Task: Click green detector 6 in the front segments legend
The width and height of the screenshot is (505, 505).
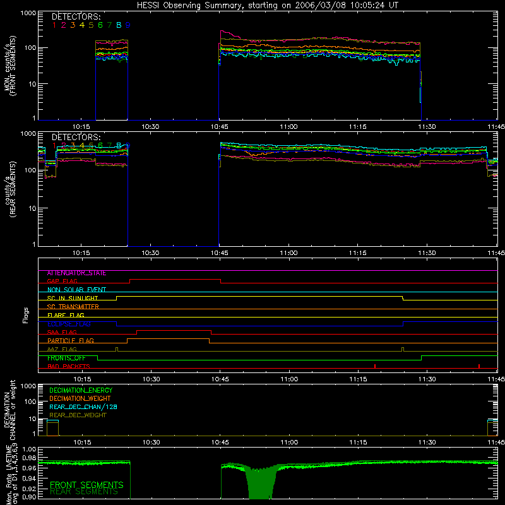Action: pos(100,25)
